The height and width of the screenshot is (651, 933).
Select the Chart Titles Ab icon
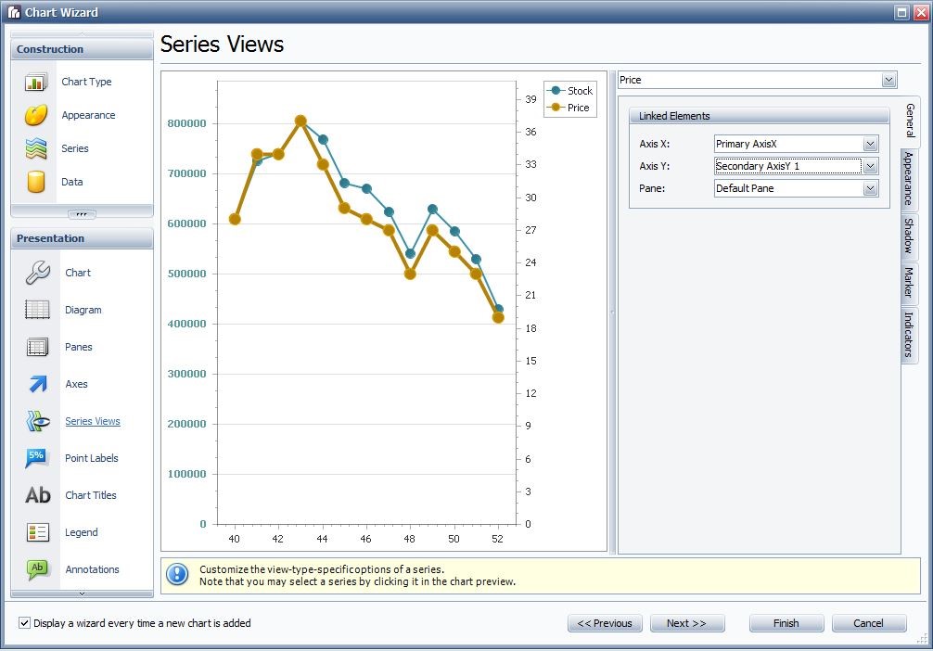click(x=37, y=495)
